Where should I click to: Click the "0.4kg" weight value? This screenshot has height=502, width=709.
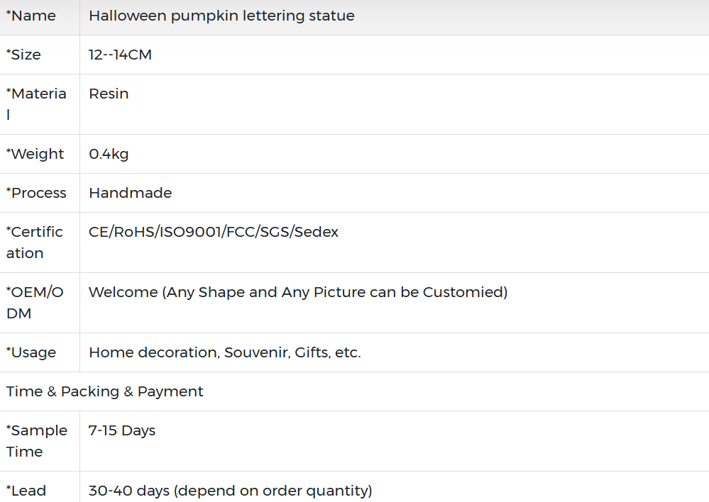pyautogui.click(x=109, y=154)
